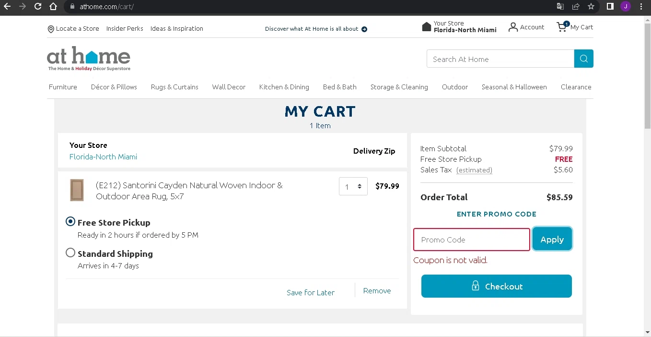Click the lock icon in the address bar
This screenshot has height=337, width=651.
(x=72, y=7)
